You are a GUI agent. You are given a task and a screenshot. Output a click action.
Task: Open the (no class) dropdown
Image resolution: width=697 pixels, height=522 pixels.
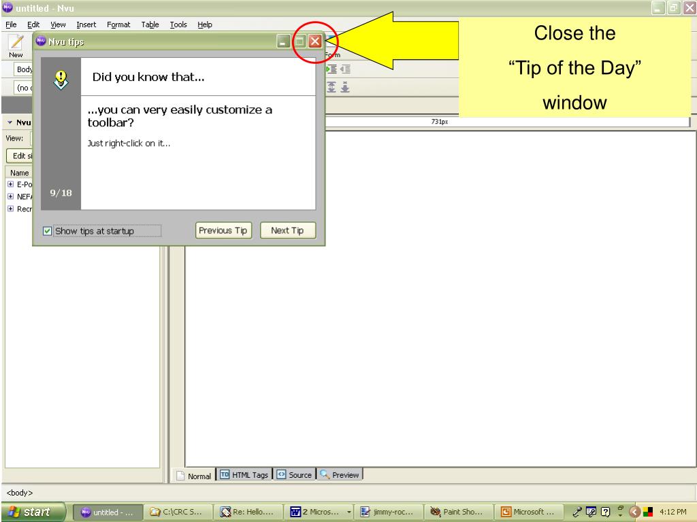click(x=23, y=88)
